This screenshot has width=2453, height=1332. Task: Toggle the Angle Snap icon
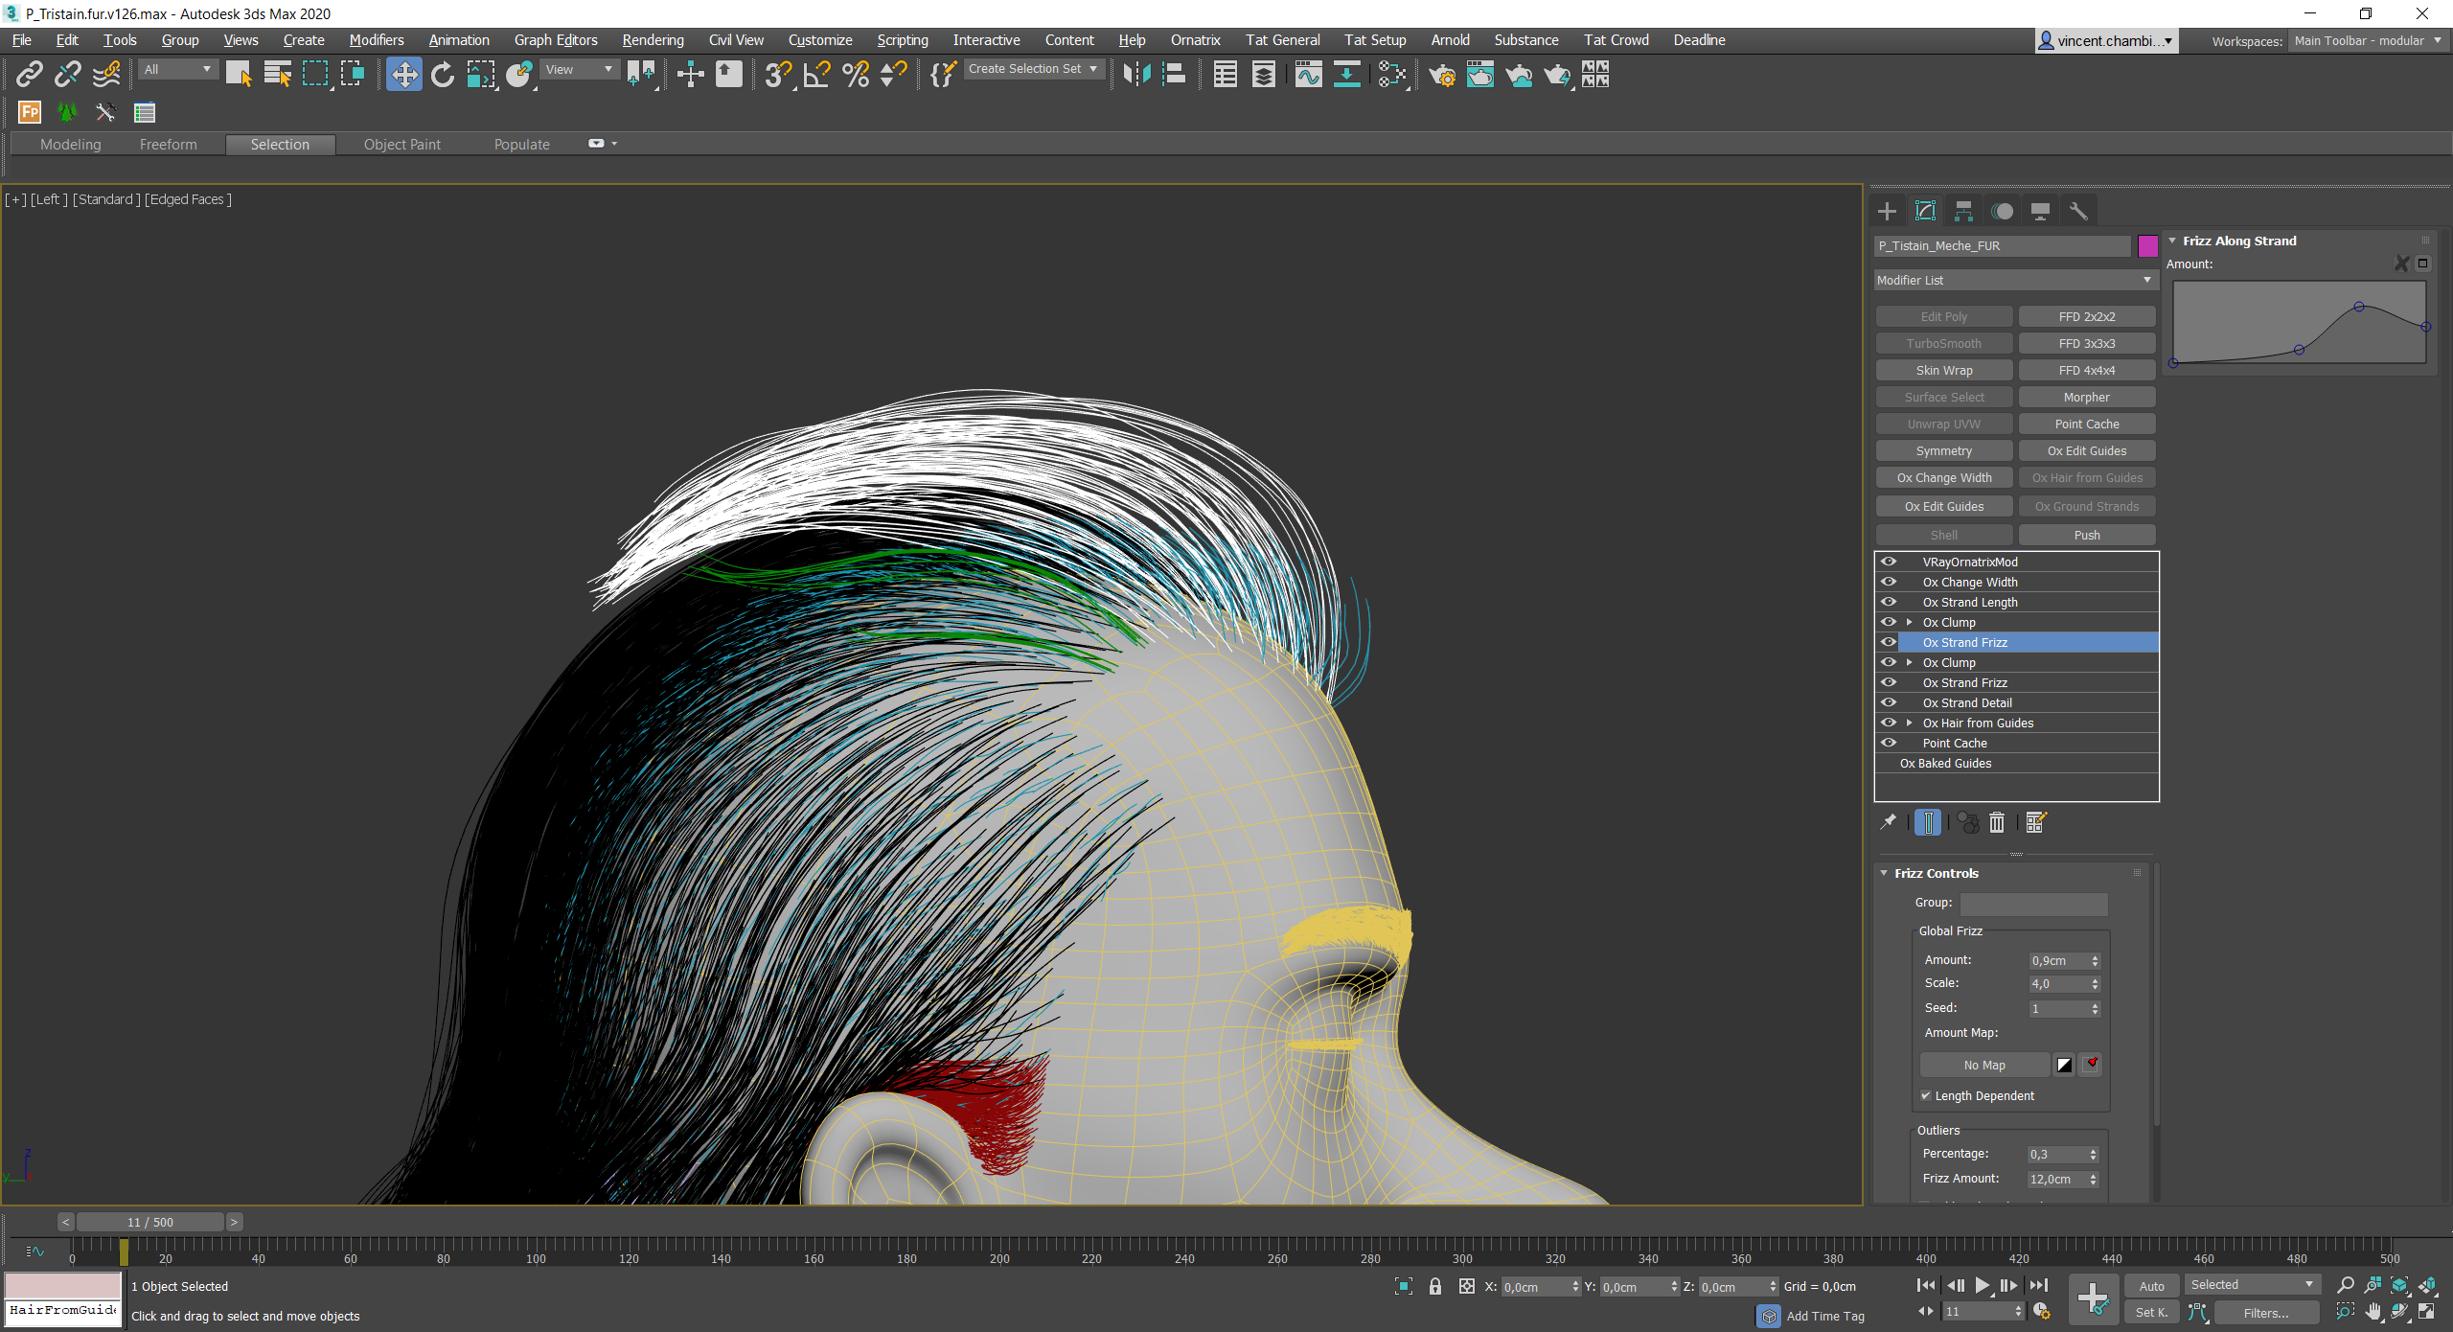(x=816, y=75)
